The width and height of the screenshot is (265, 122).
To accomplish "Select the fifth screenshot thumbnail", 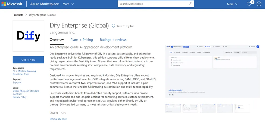I will [242, 108].
